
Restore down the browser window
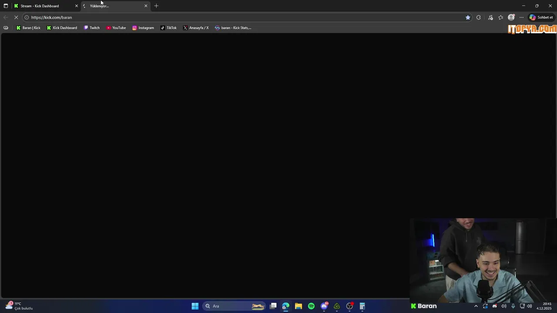537,6
